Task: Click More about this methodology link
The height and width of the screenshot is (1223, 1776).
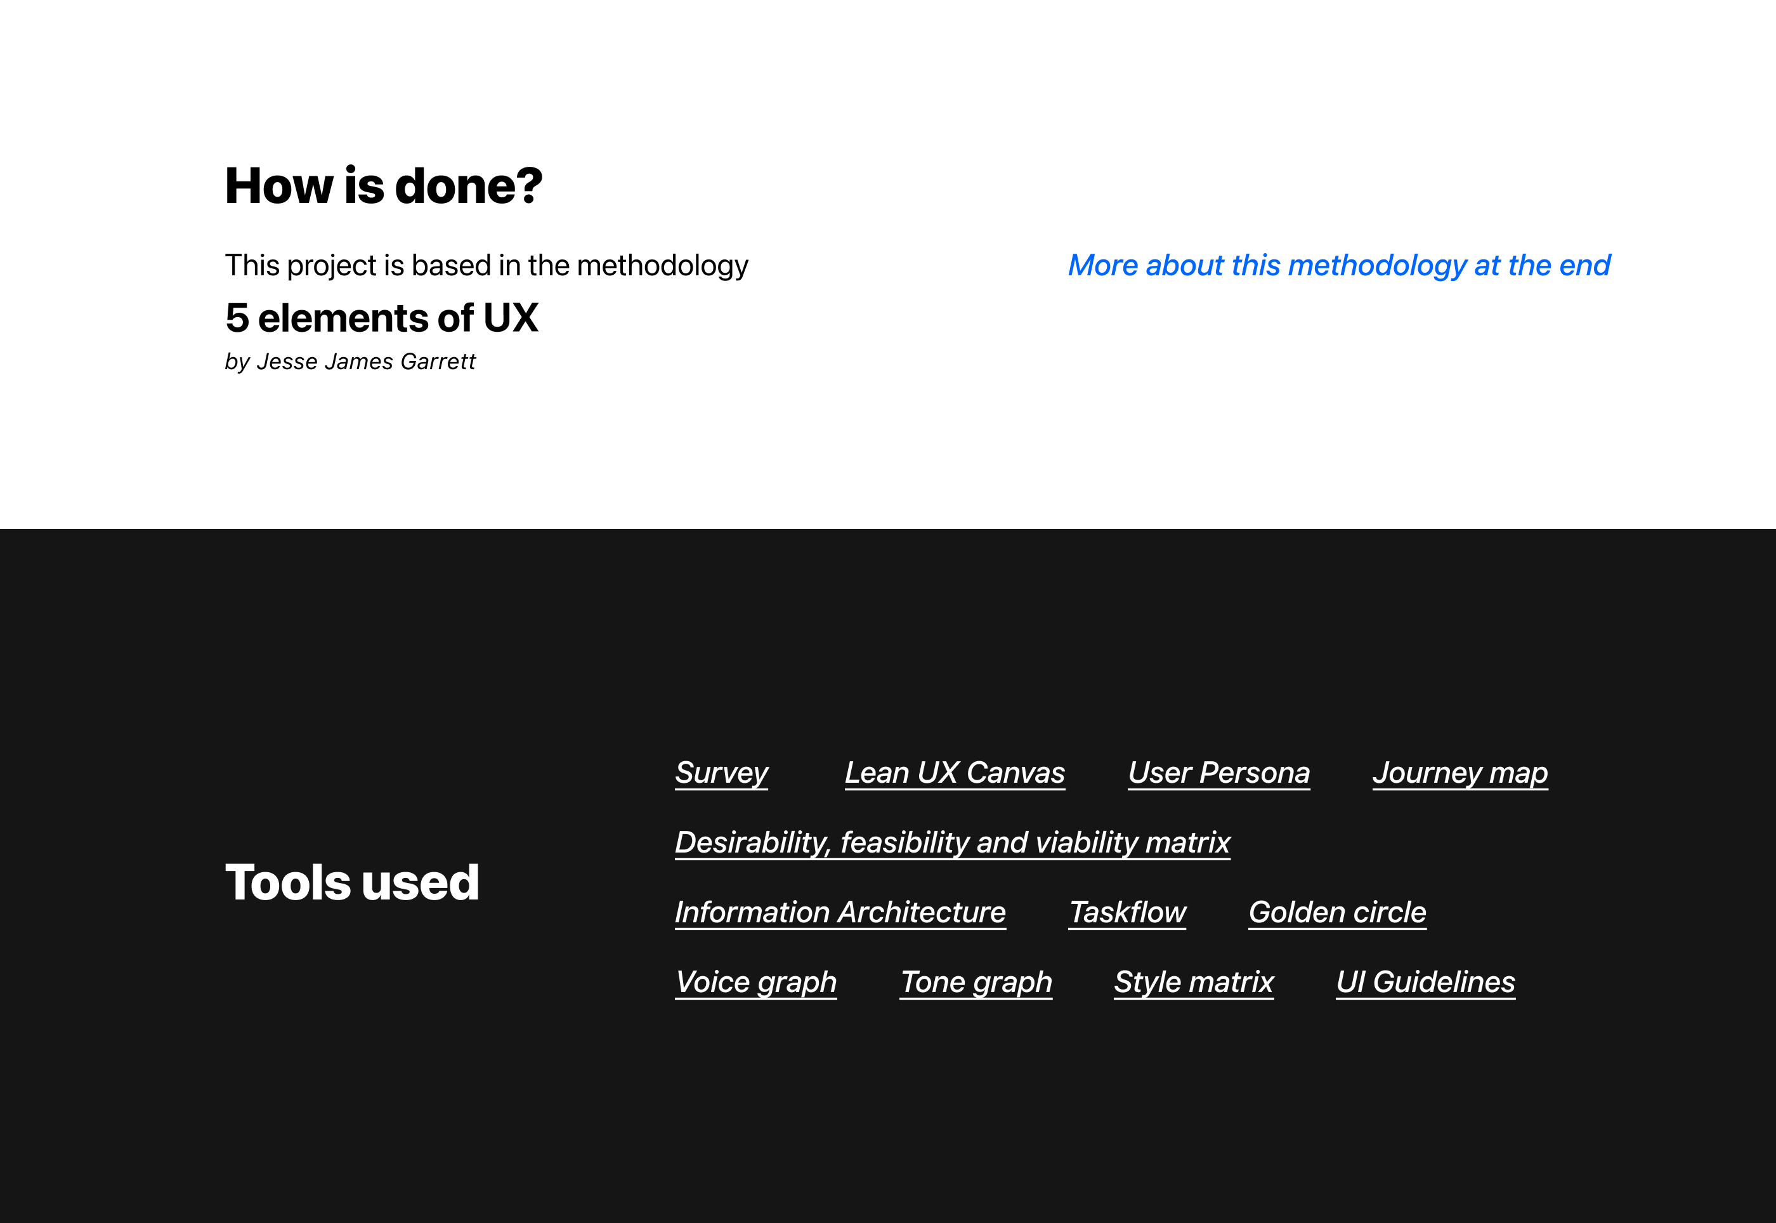Action: tap(1338, 265)
